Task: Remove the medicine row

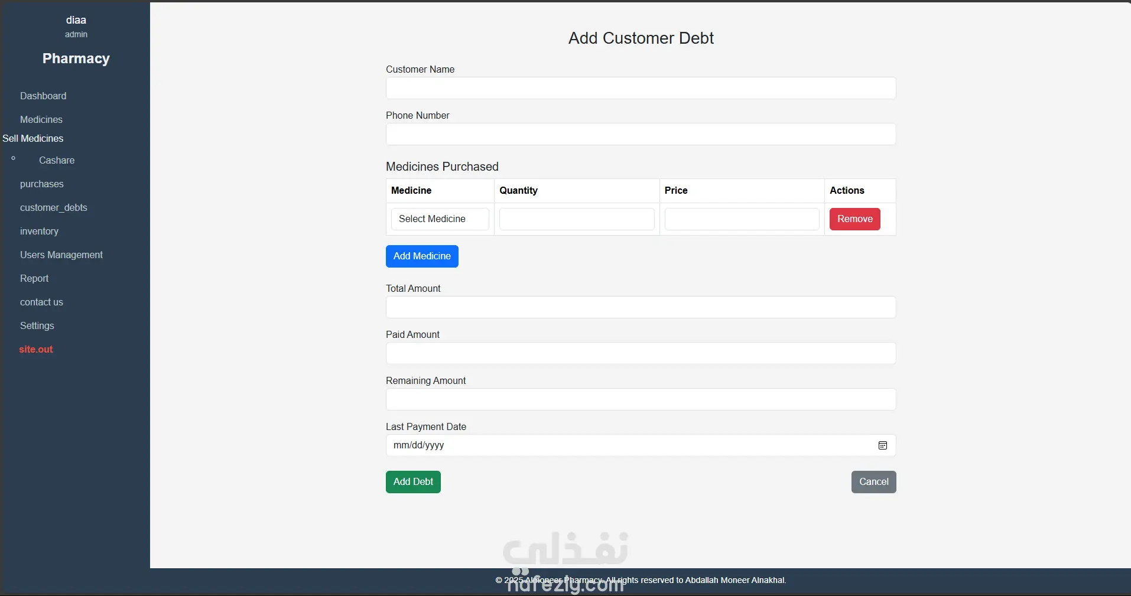Action: [854, 219]
